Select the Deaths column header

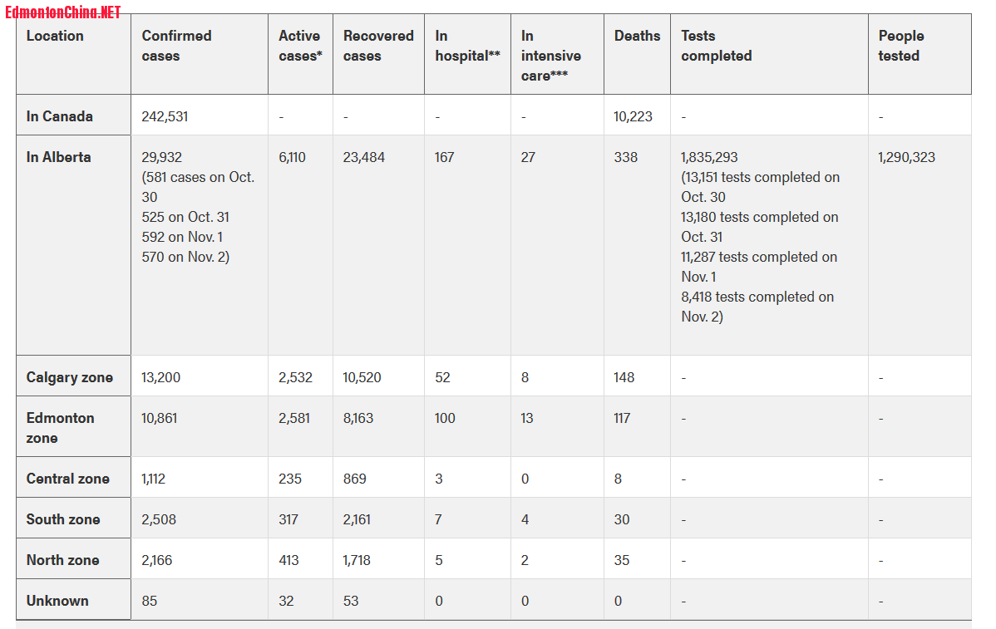click(x=637, y=37)
